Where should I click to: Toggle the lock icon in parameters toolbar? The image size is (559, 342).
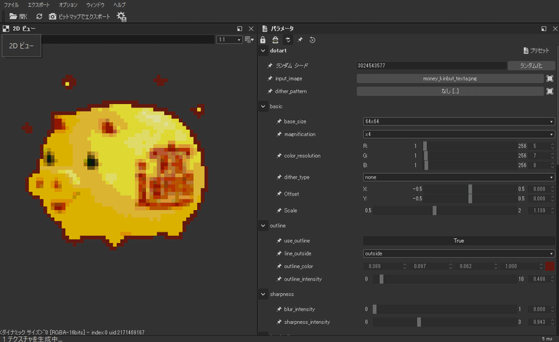263,40
